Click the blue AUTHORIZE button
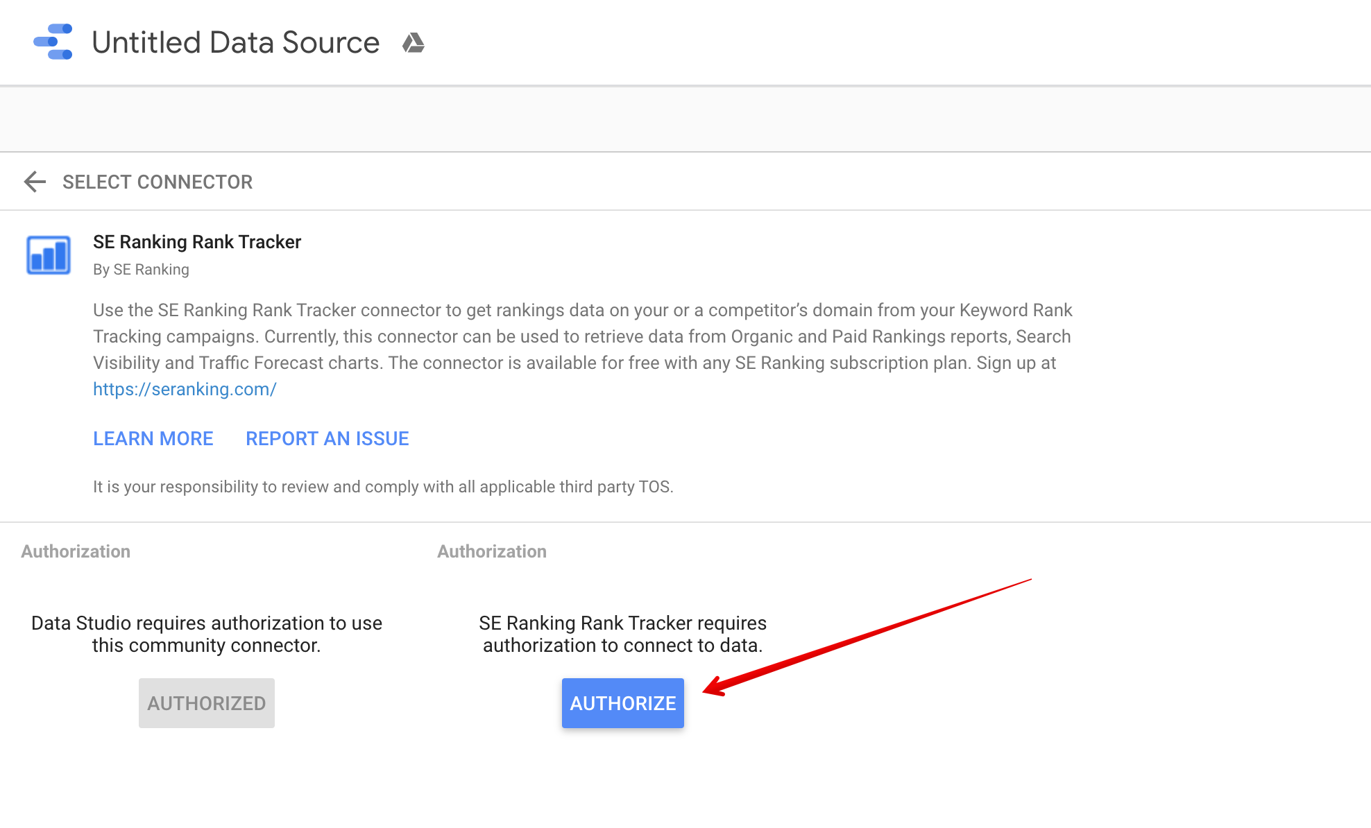 (623, 703)
